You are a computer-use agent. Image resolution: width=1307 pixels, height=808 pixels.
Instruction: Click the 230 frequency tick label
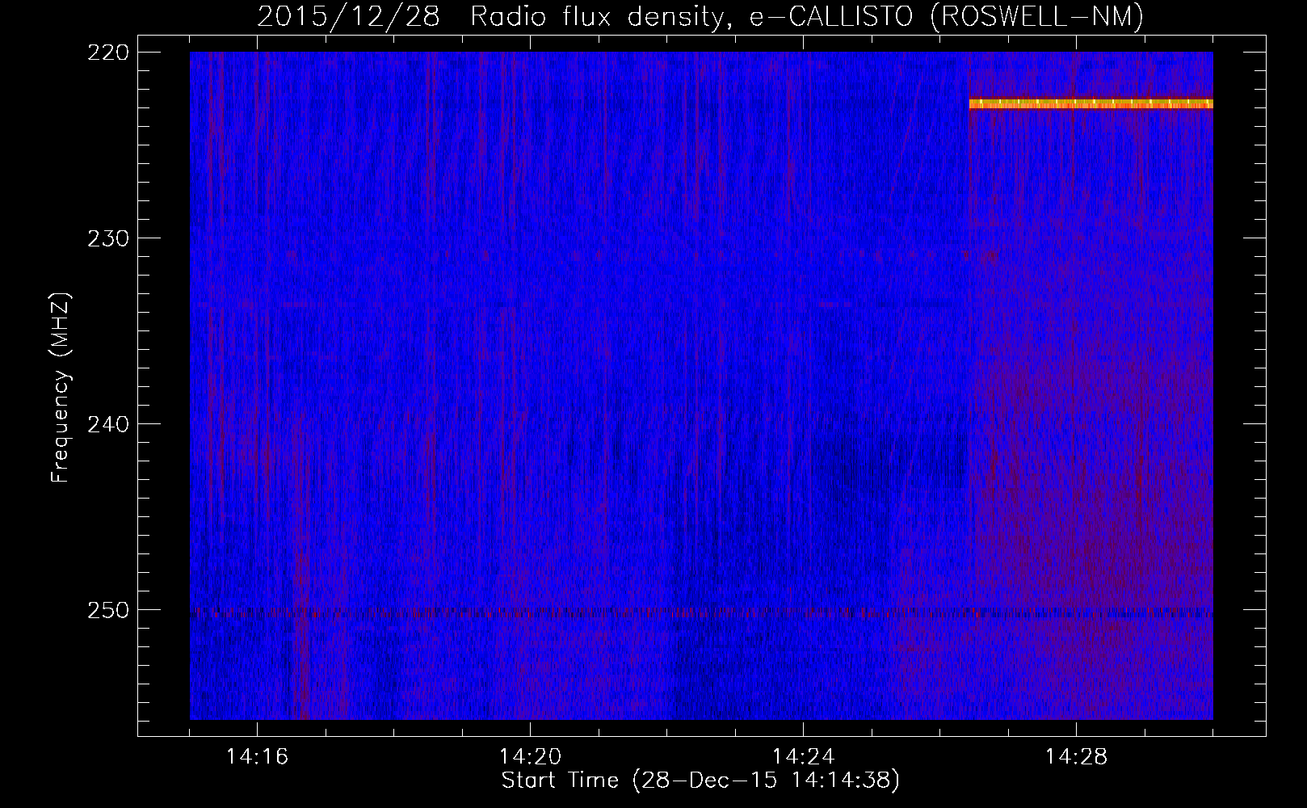(x=107, y=238)
